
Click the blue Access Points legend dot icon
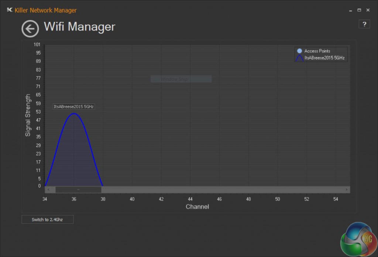[x=299, y=51]
